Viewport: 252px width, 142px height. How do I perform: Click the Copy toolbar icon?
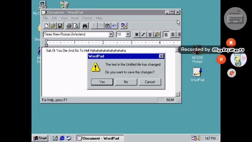tap(101, 26)
